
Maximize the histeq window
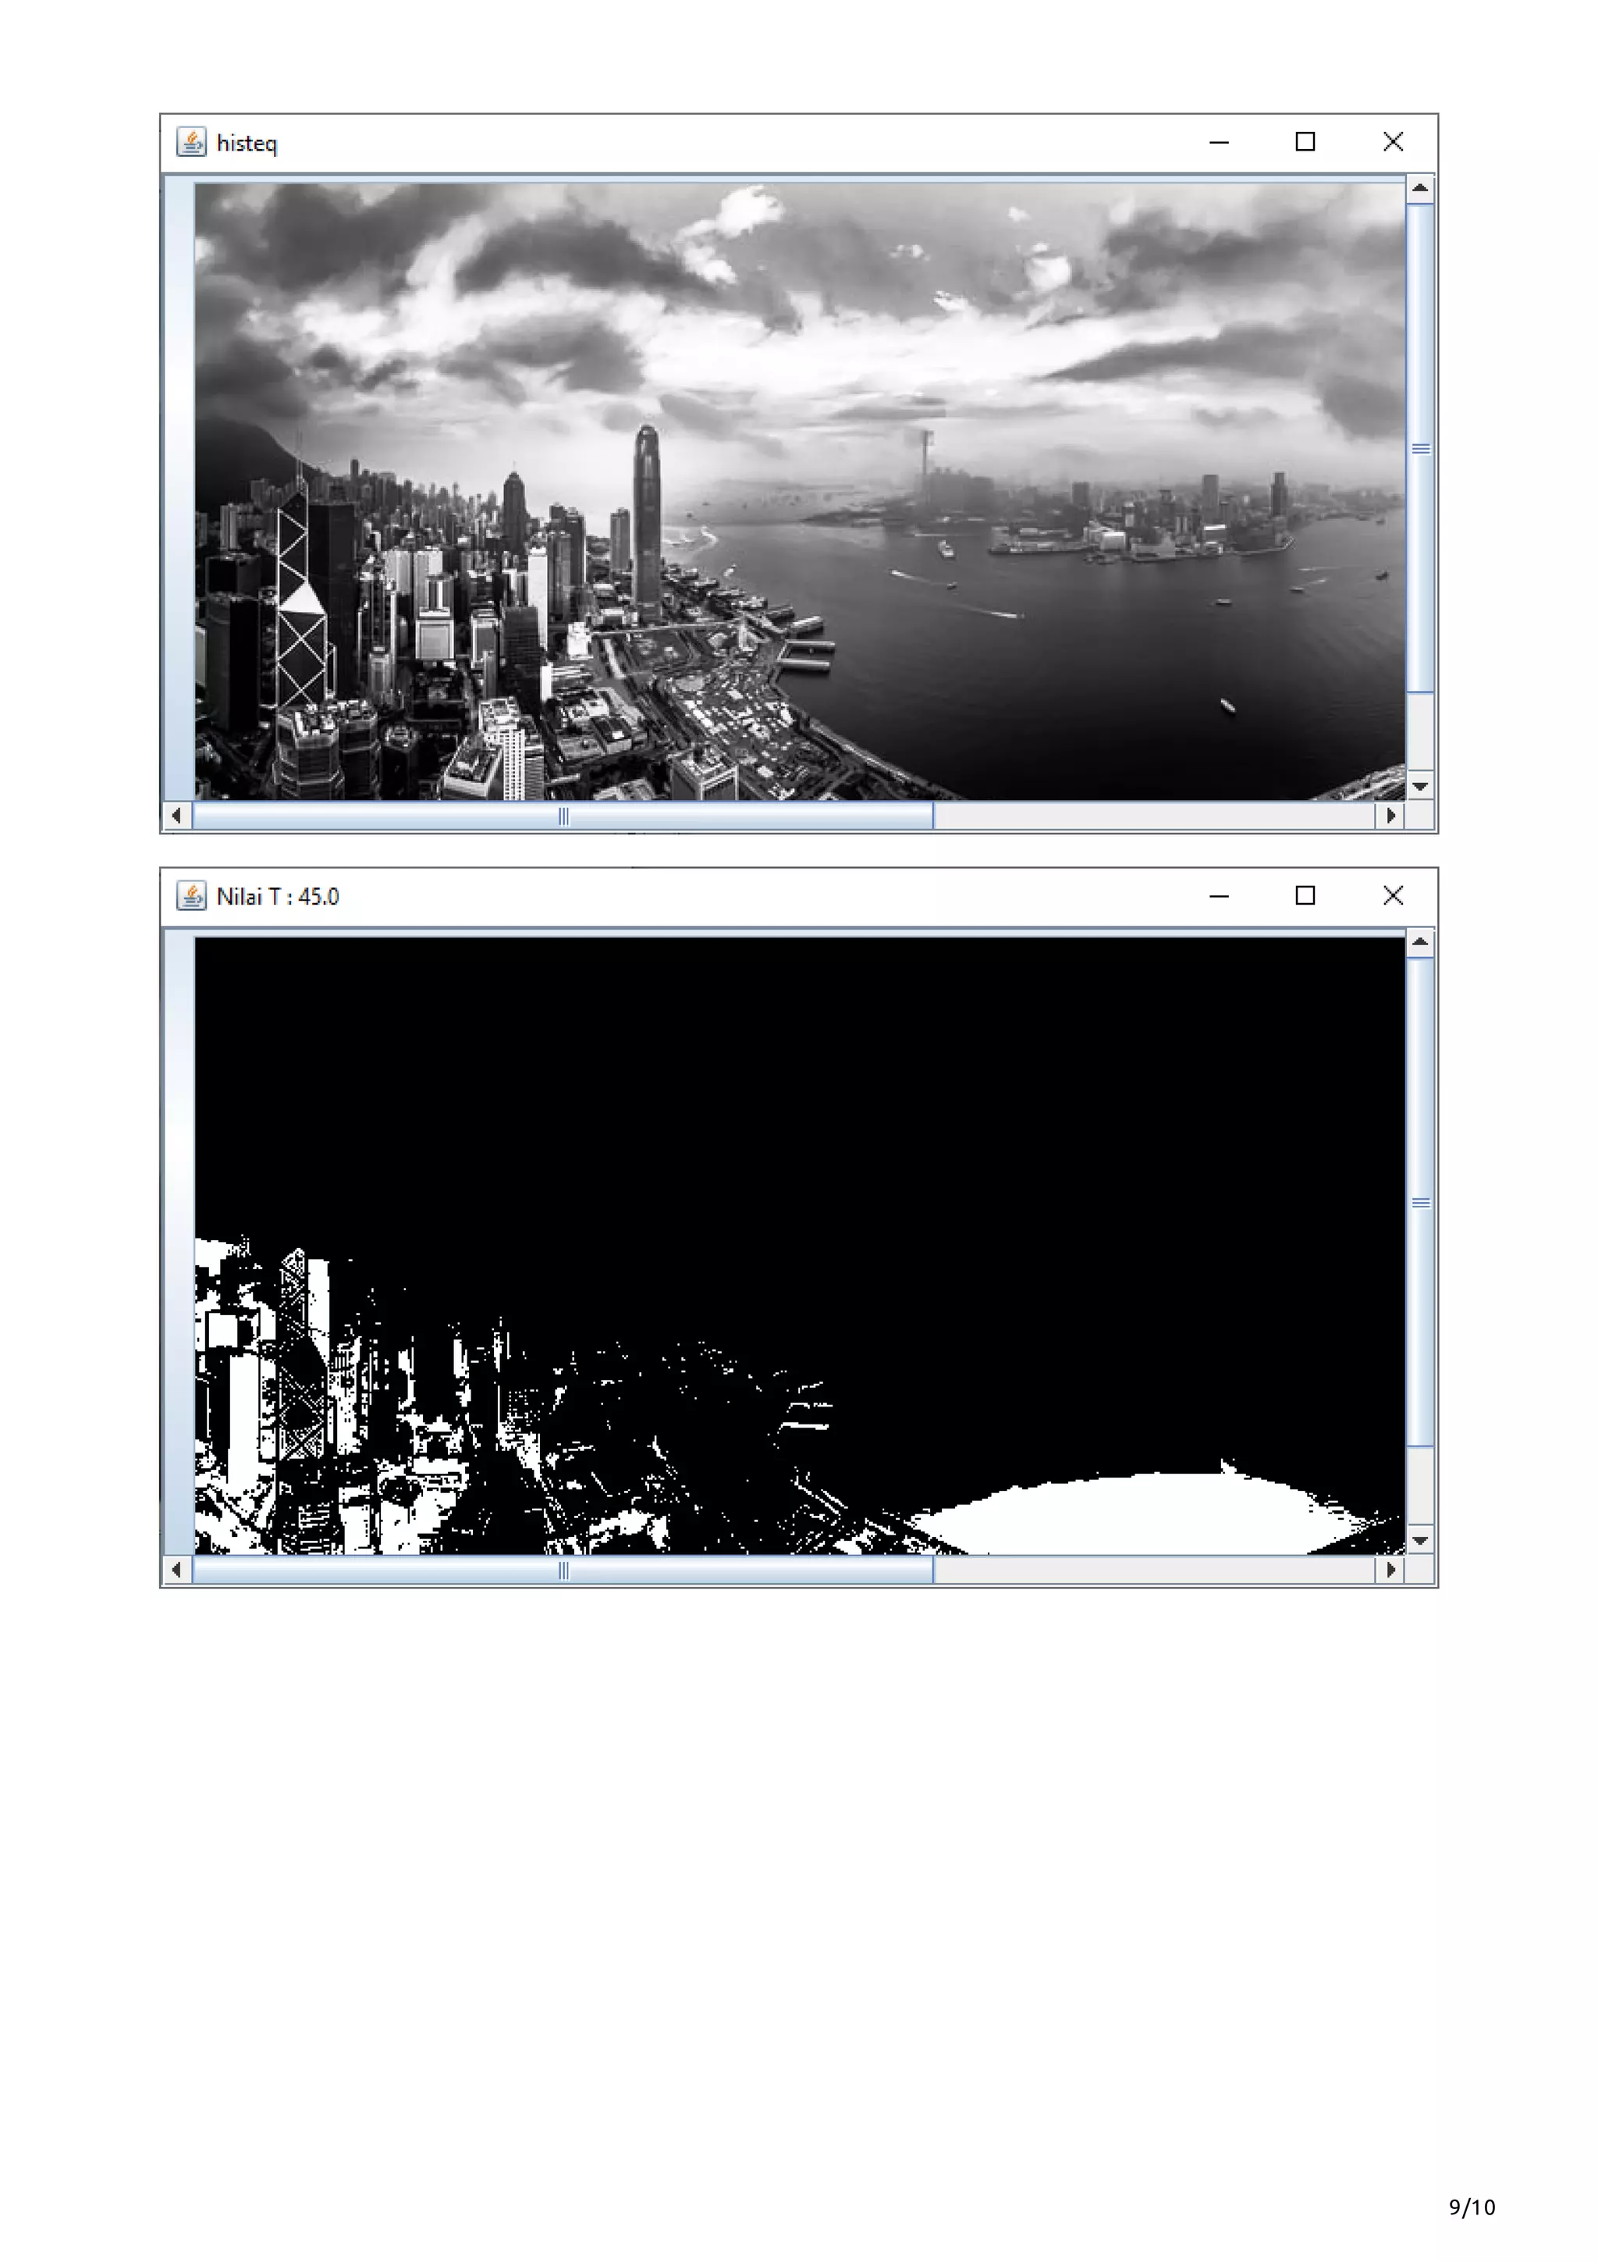[1305, 142]
